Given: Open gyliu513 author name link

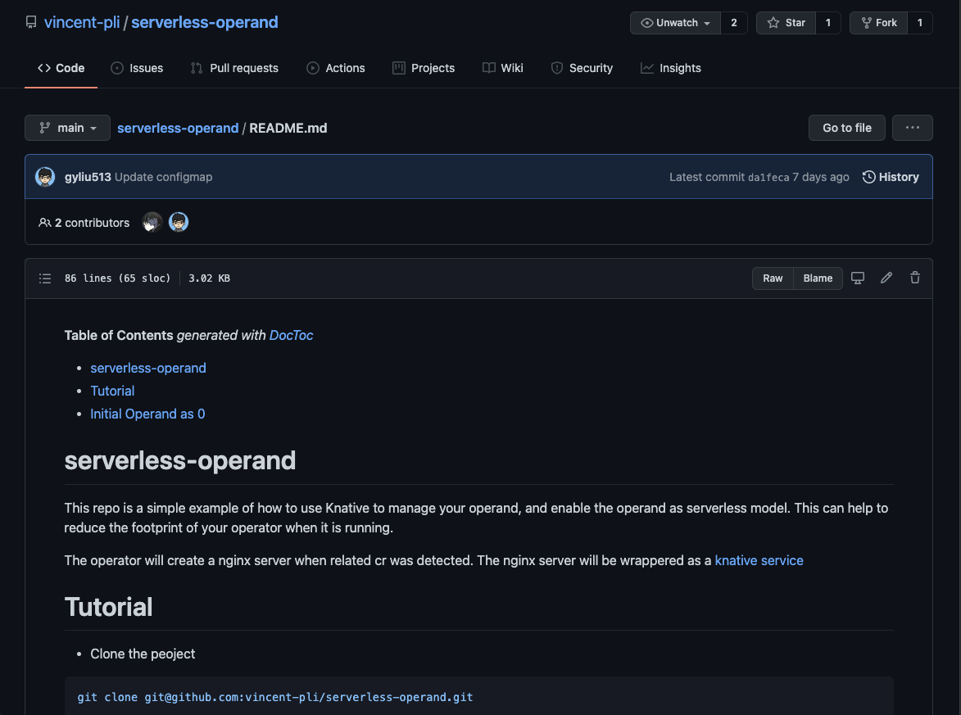Looking at the screenshot, I should (x=88, y=177).
